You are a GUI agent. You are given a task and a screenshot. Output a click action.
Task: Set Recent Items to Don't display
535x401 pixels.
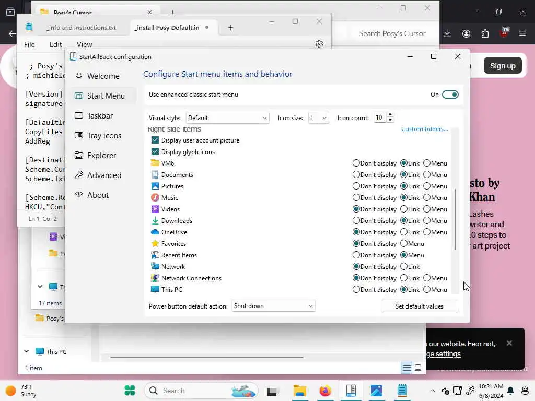click(x=356, y=255)
